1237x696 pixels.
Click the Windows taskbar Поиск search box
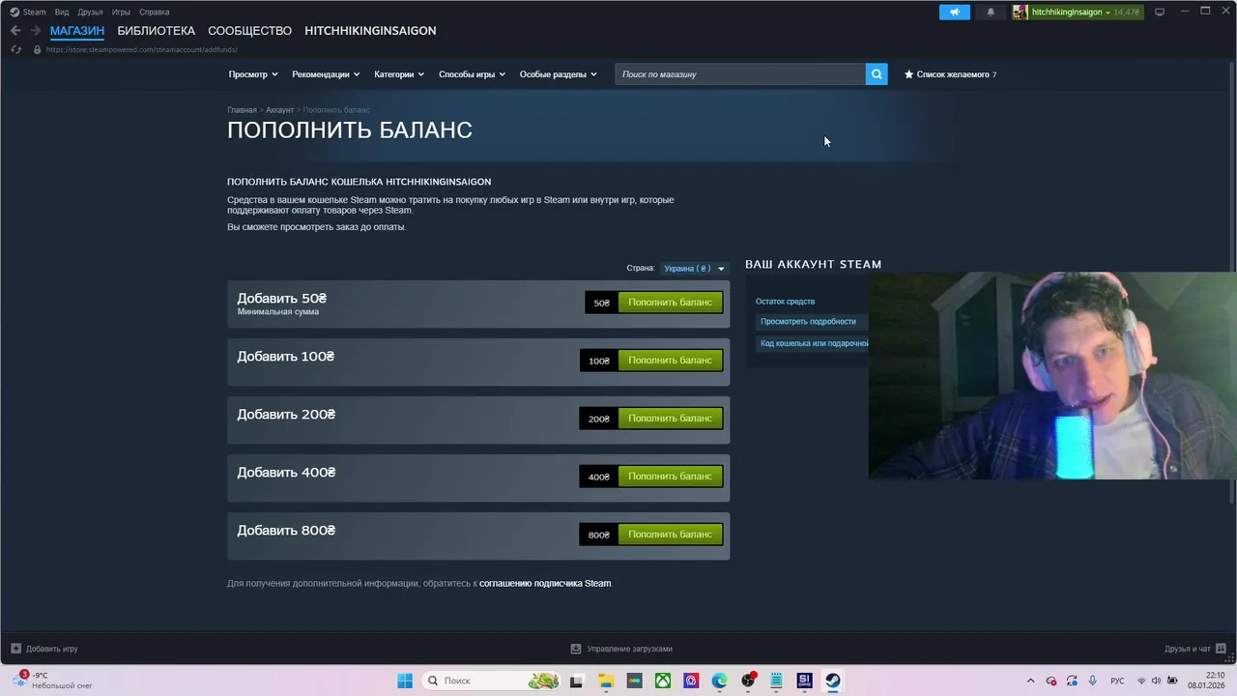pos(493,681)
